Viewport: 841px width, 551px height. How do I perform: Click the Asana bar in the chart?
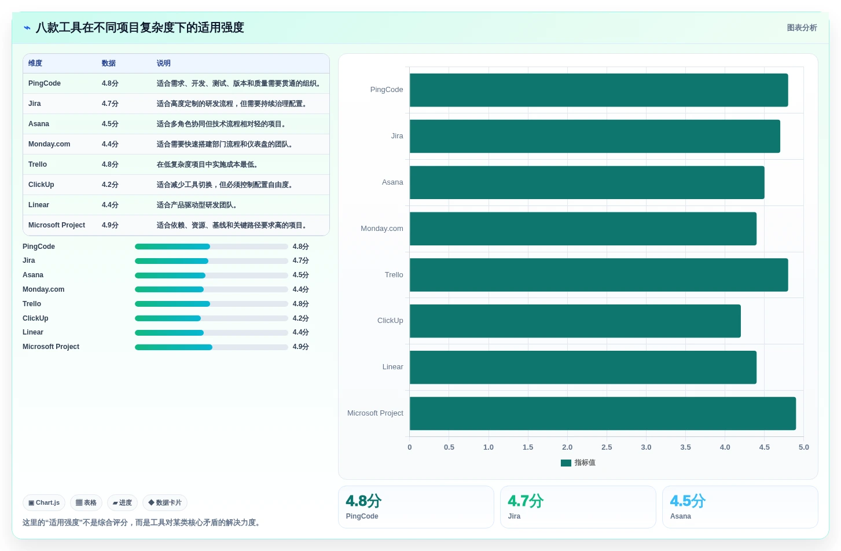click(587, 182)
